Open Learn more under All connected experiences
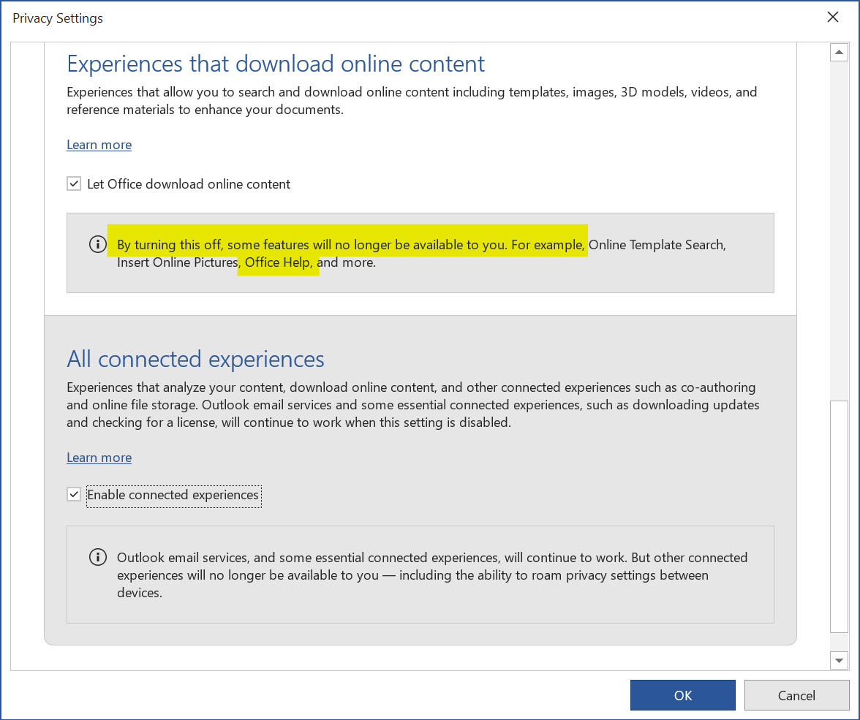Screen dimensions: 860x720 pyautogui.click(x=99, y=458)
